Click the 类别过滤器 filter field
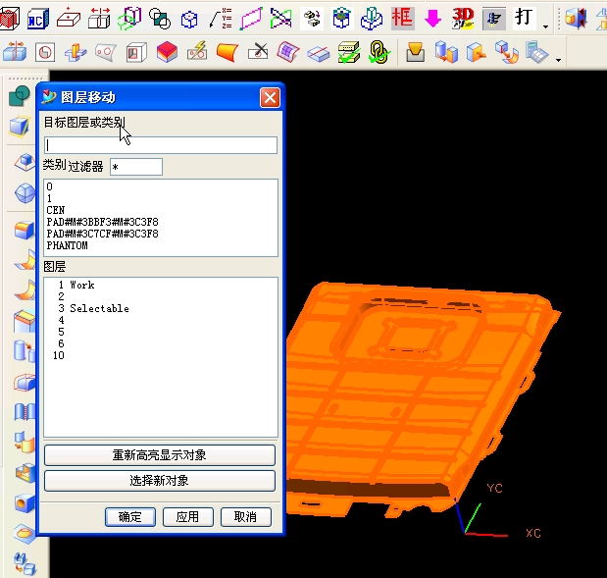This screenshot has width=607, height=578. (136, 167)
